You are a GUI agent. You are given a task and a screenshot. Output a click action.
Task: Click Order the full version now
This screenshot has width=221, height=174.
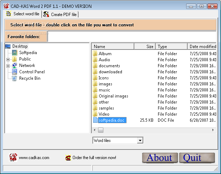click(94, 158)
